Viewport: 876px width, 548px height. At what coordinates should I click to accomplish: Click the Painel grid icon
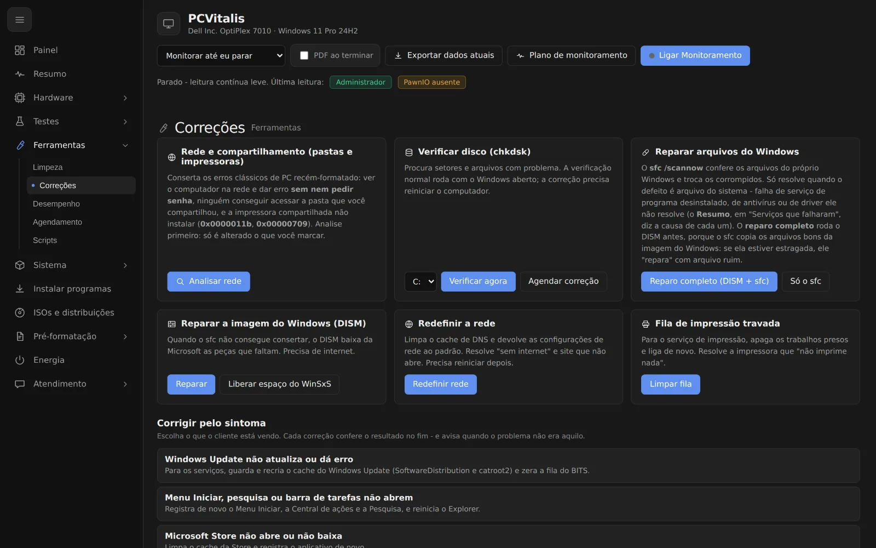[20, 50]
